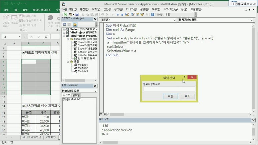Open Properties Window toolbar icon
The image size is (258, 145).
(138, 15)
